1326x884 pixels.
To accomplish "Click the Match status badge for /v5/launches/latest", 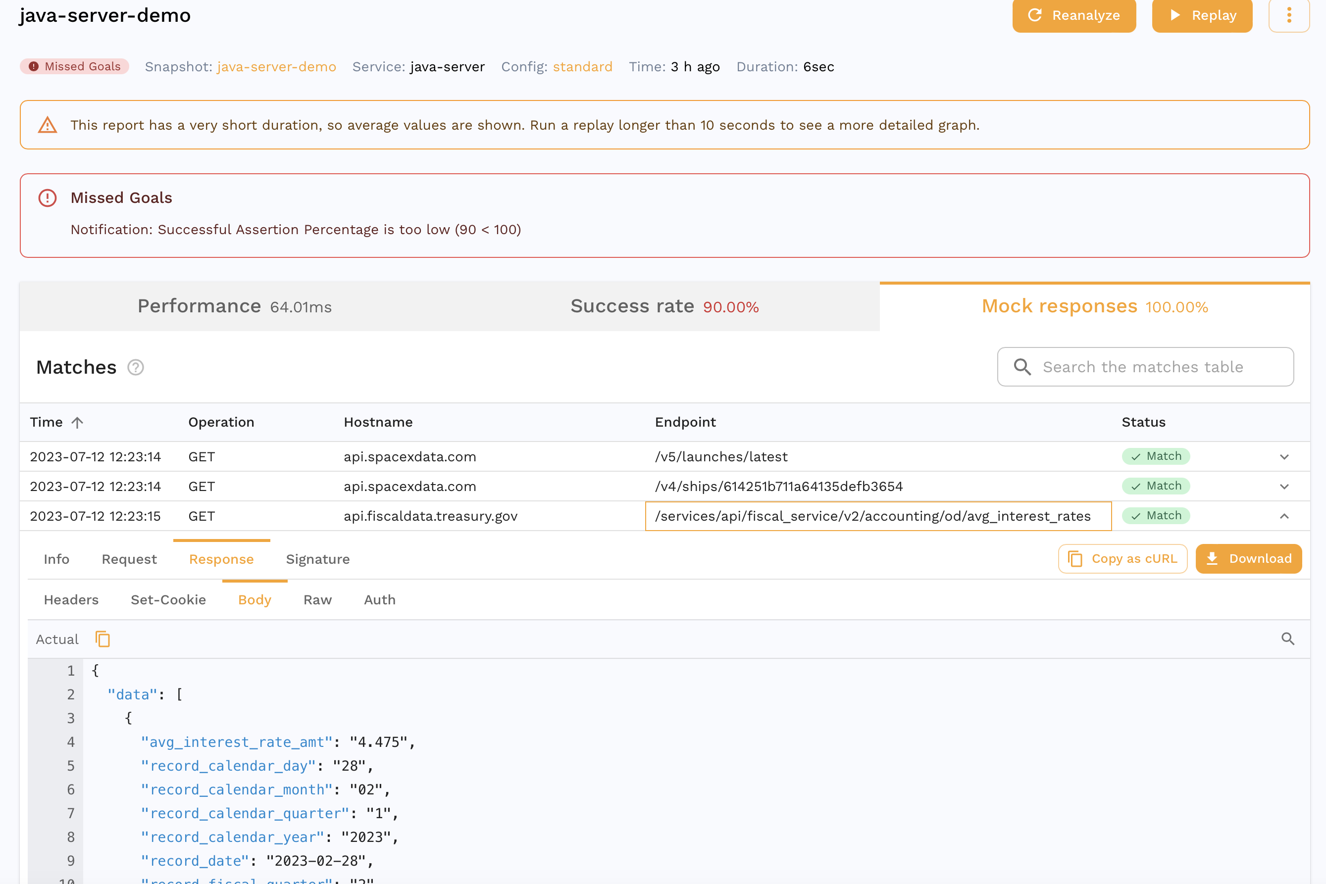I will [x=1156, y=456].
